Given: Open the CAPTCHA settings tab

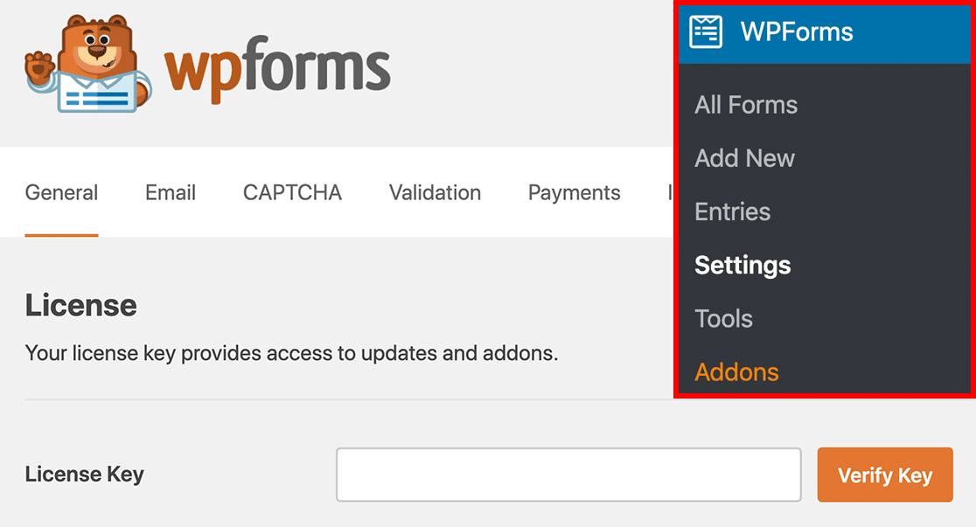Looking at the screenshot, I should pos(291,192).
